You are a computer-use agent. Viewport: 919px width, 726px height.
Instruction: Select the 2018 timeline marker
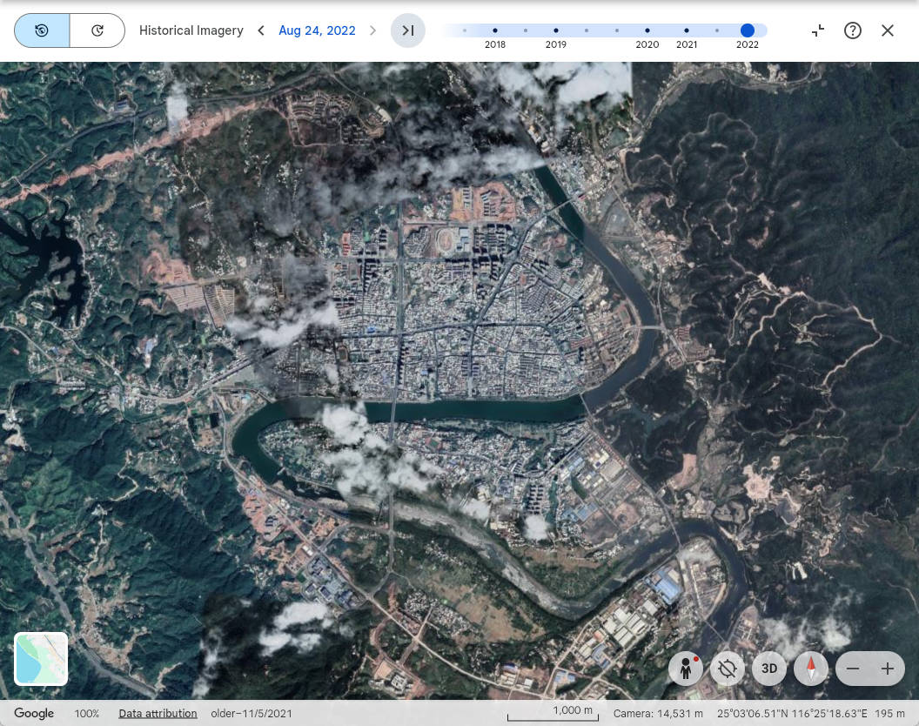coord(495,30)
